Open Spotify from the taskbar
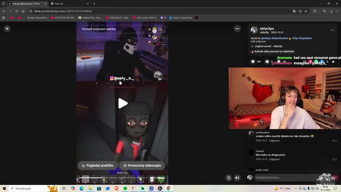341x192 pixels. click(x=125, y=189)
